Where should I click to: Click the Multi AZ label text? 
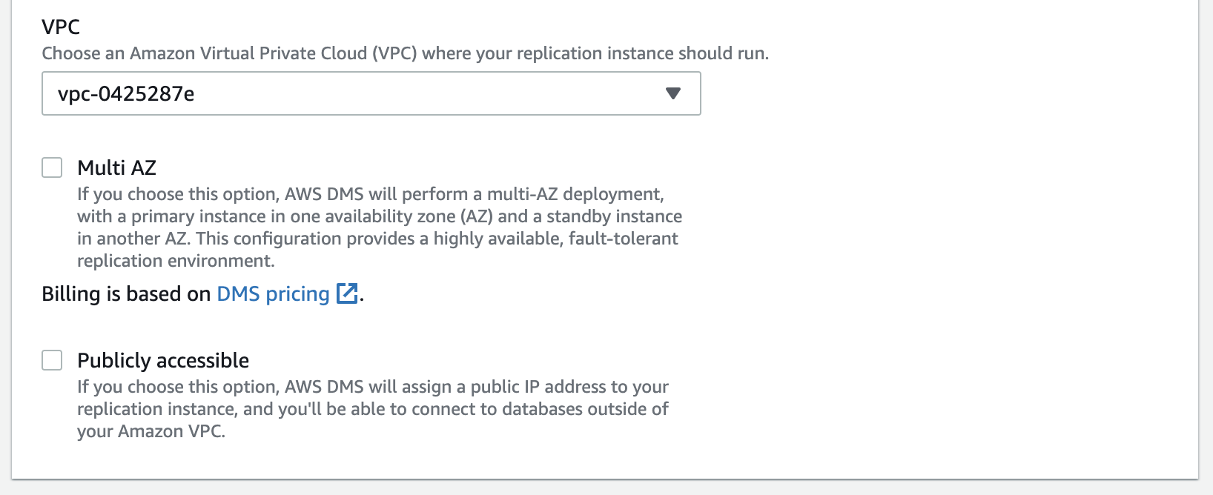pos(116,167)
